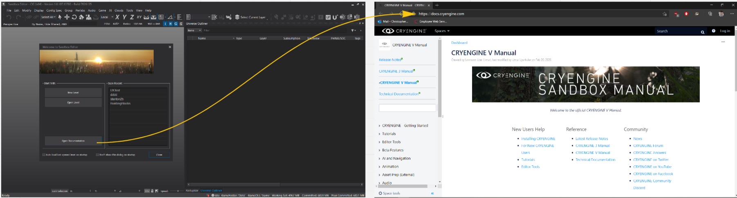This screenshot has width=737, height=198.
Task: Open the Help menu in Sandbox Editor
Action: (x=148, y=10)
